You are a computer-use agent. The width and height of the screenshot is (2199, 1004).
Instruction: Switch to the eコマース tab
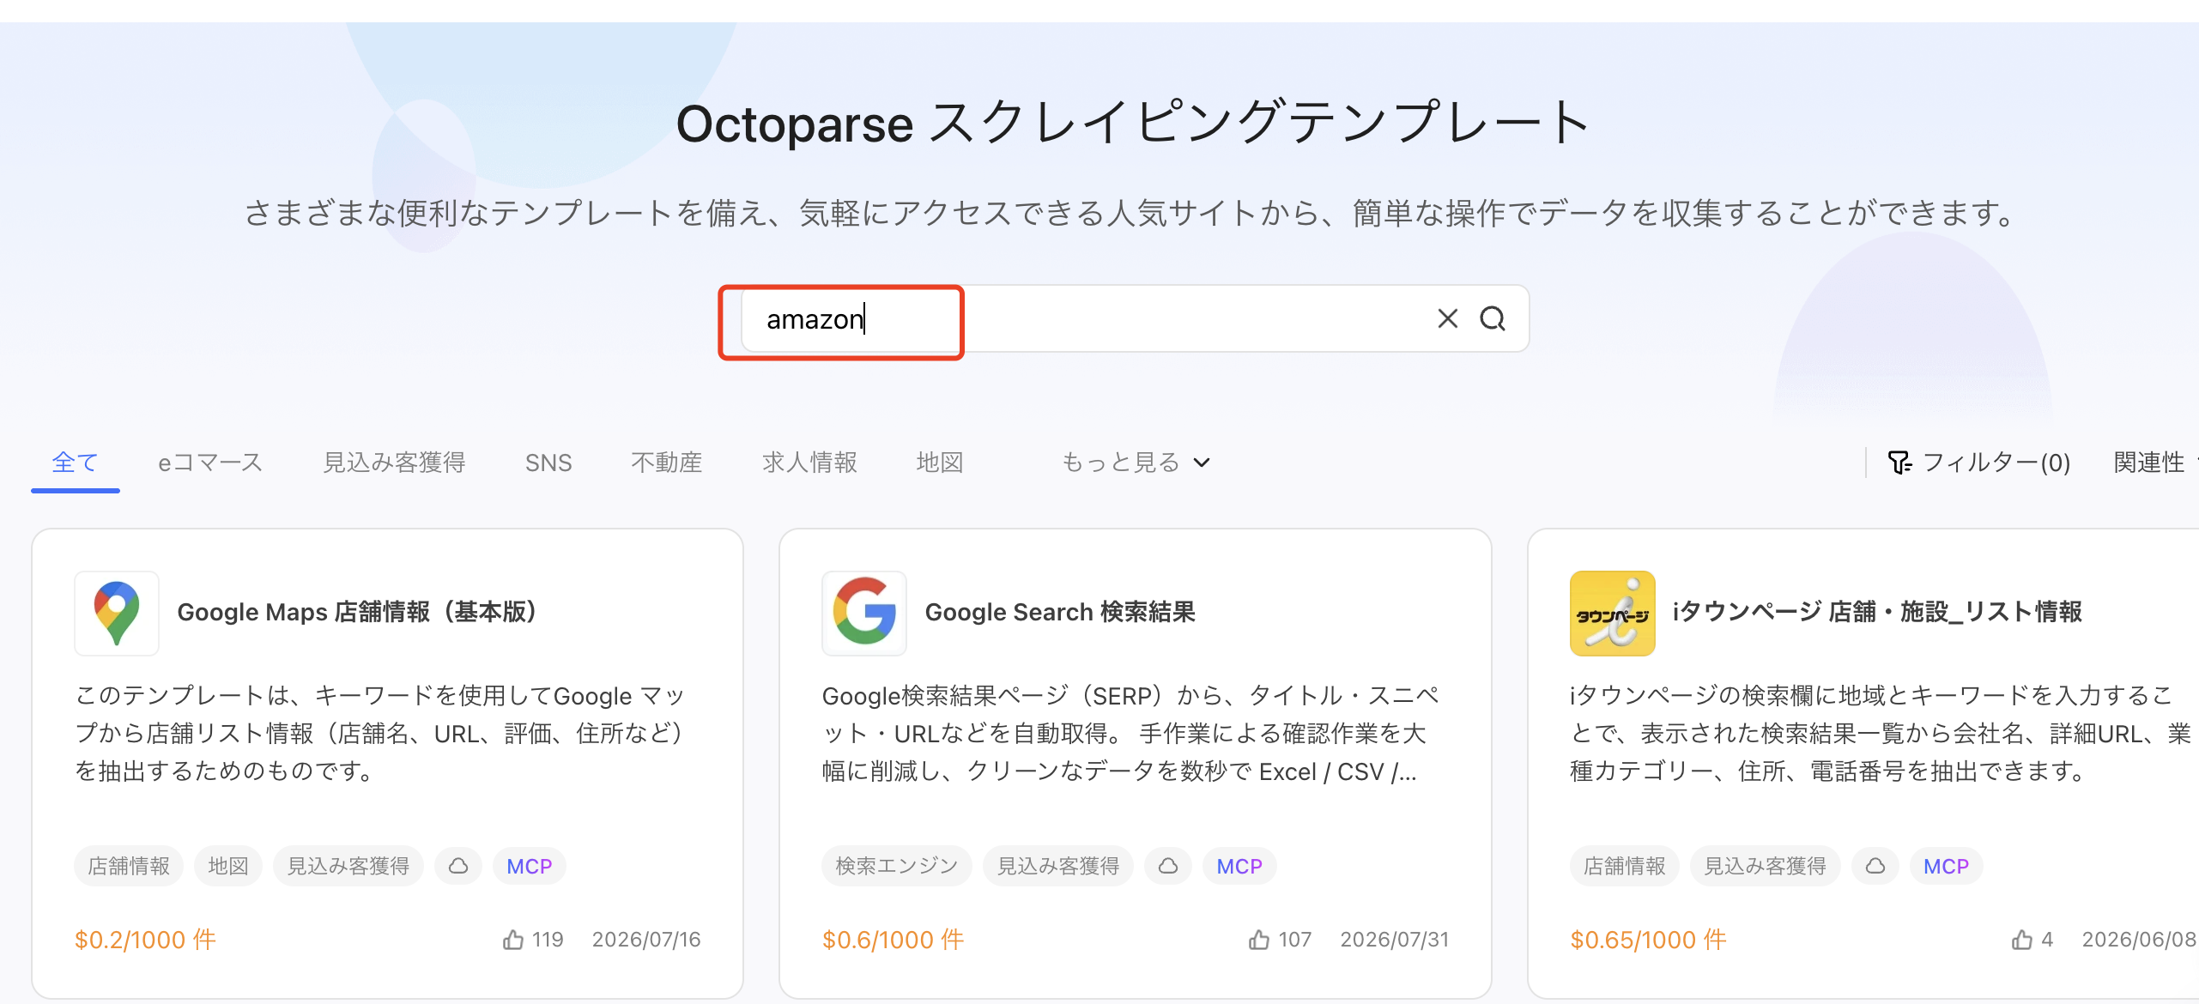tap(210, 463)
